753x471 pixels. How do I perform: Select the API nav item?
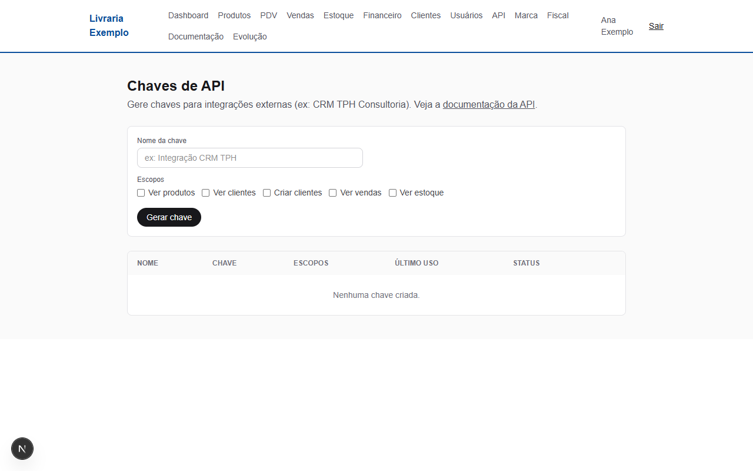(499, 15)
